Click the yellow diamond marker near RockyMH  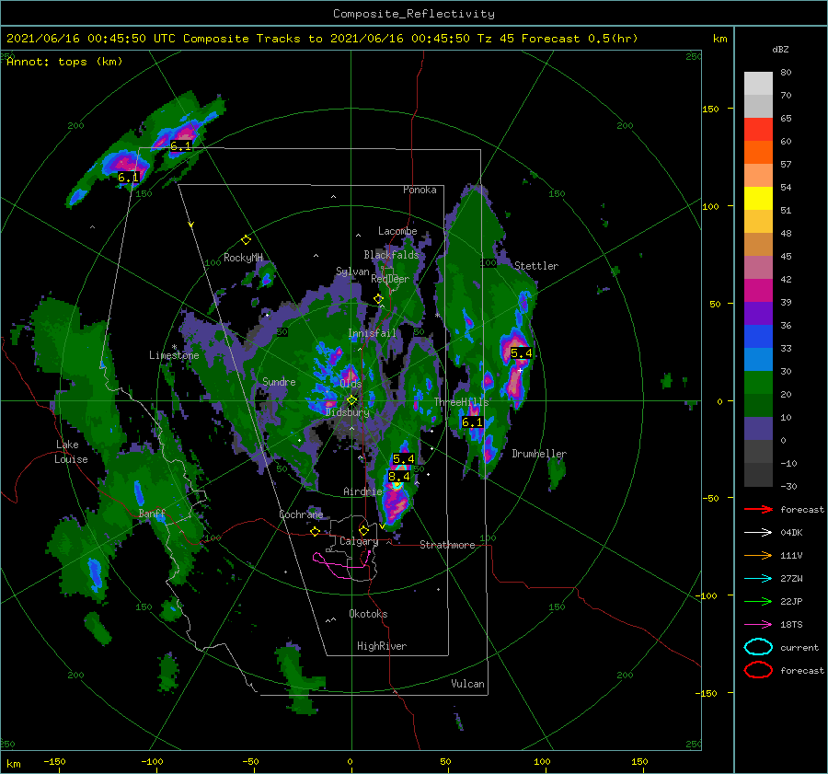point(246,240)
